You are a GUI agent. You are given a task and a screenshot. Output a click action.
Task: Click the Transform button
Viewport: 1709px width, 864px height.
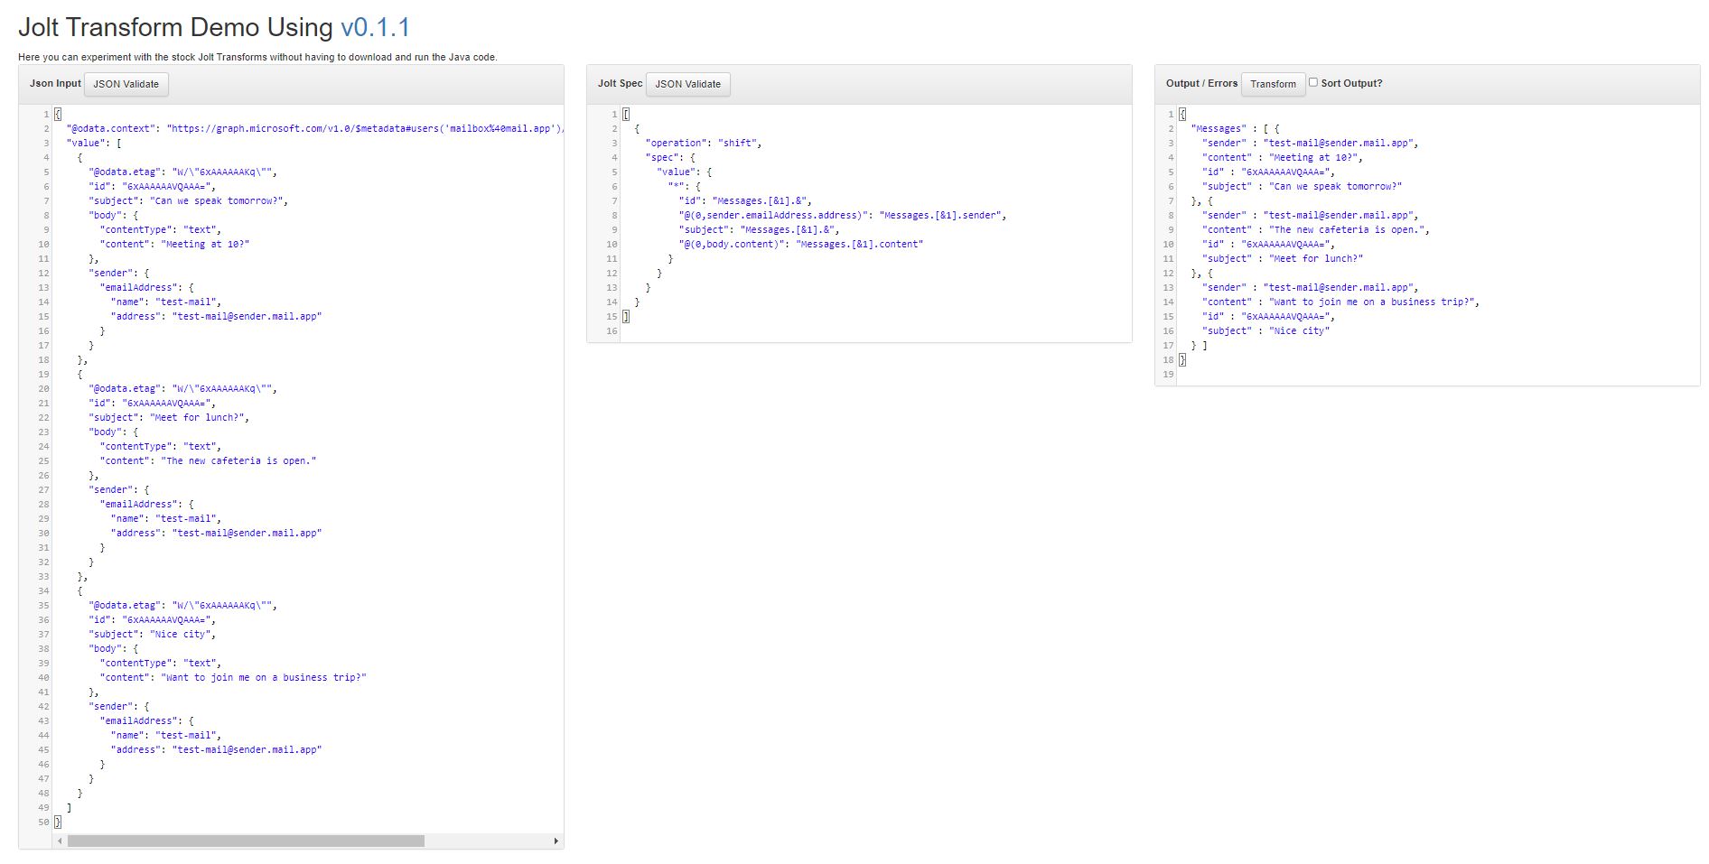[1273, 84]
